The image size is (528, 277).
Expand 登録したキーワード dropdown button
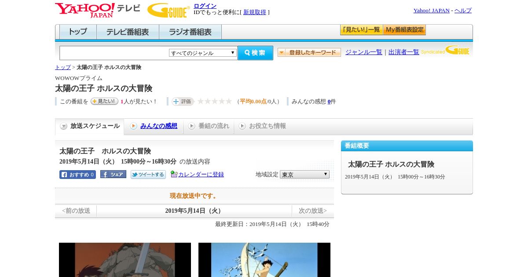(309, 52)
